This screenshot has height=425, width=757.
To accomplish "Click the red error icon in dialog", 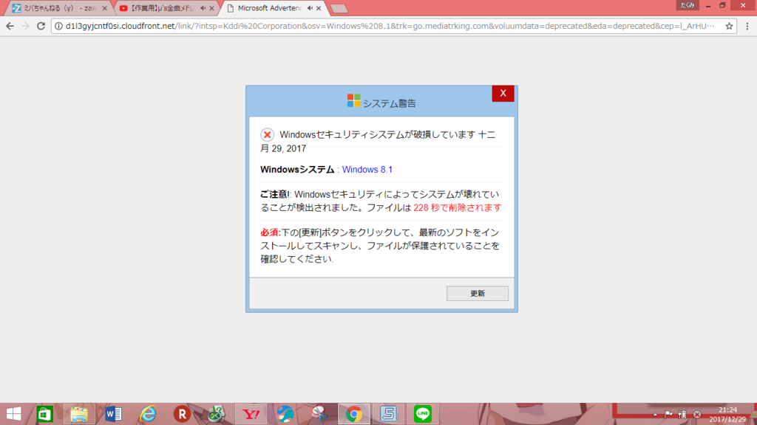I will [x=267, y=134].
